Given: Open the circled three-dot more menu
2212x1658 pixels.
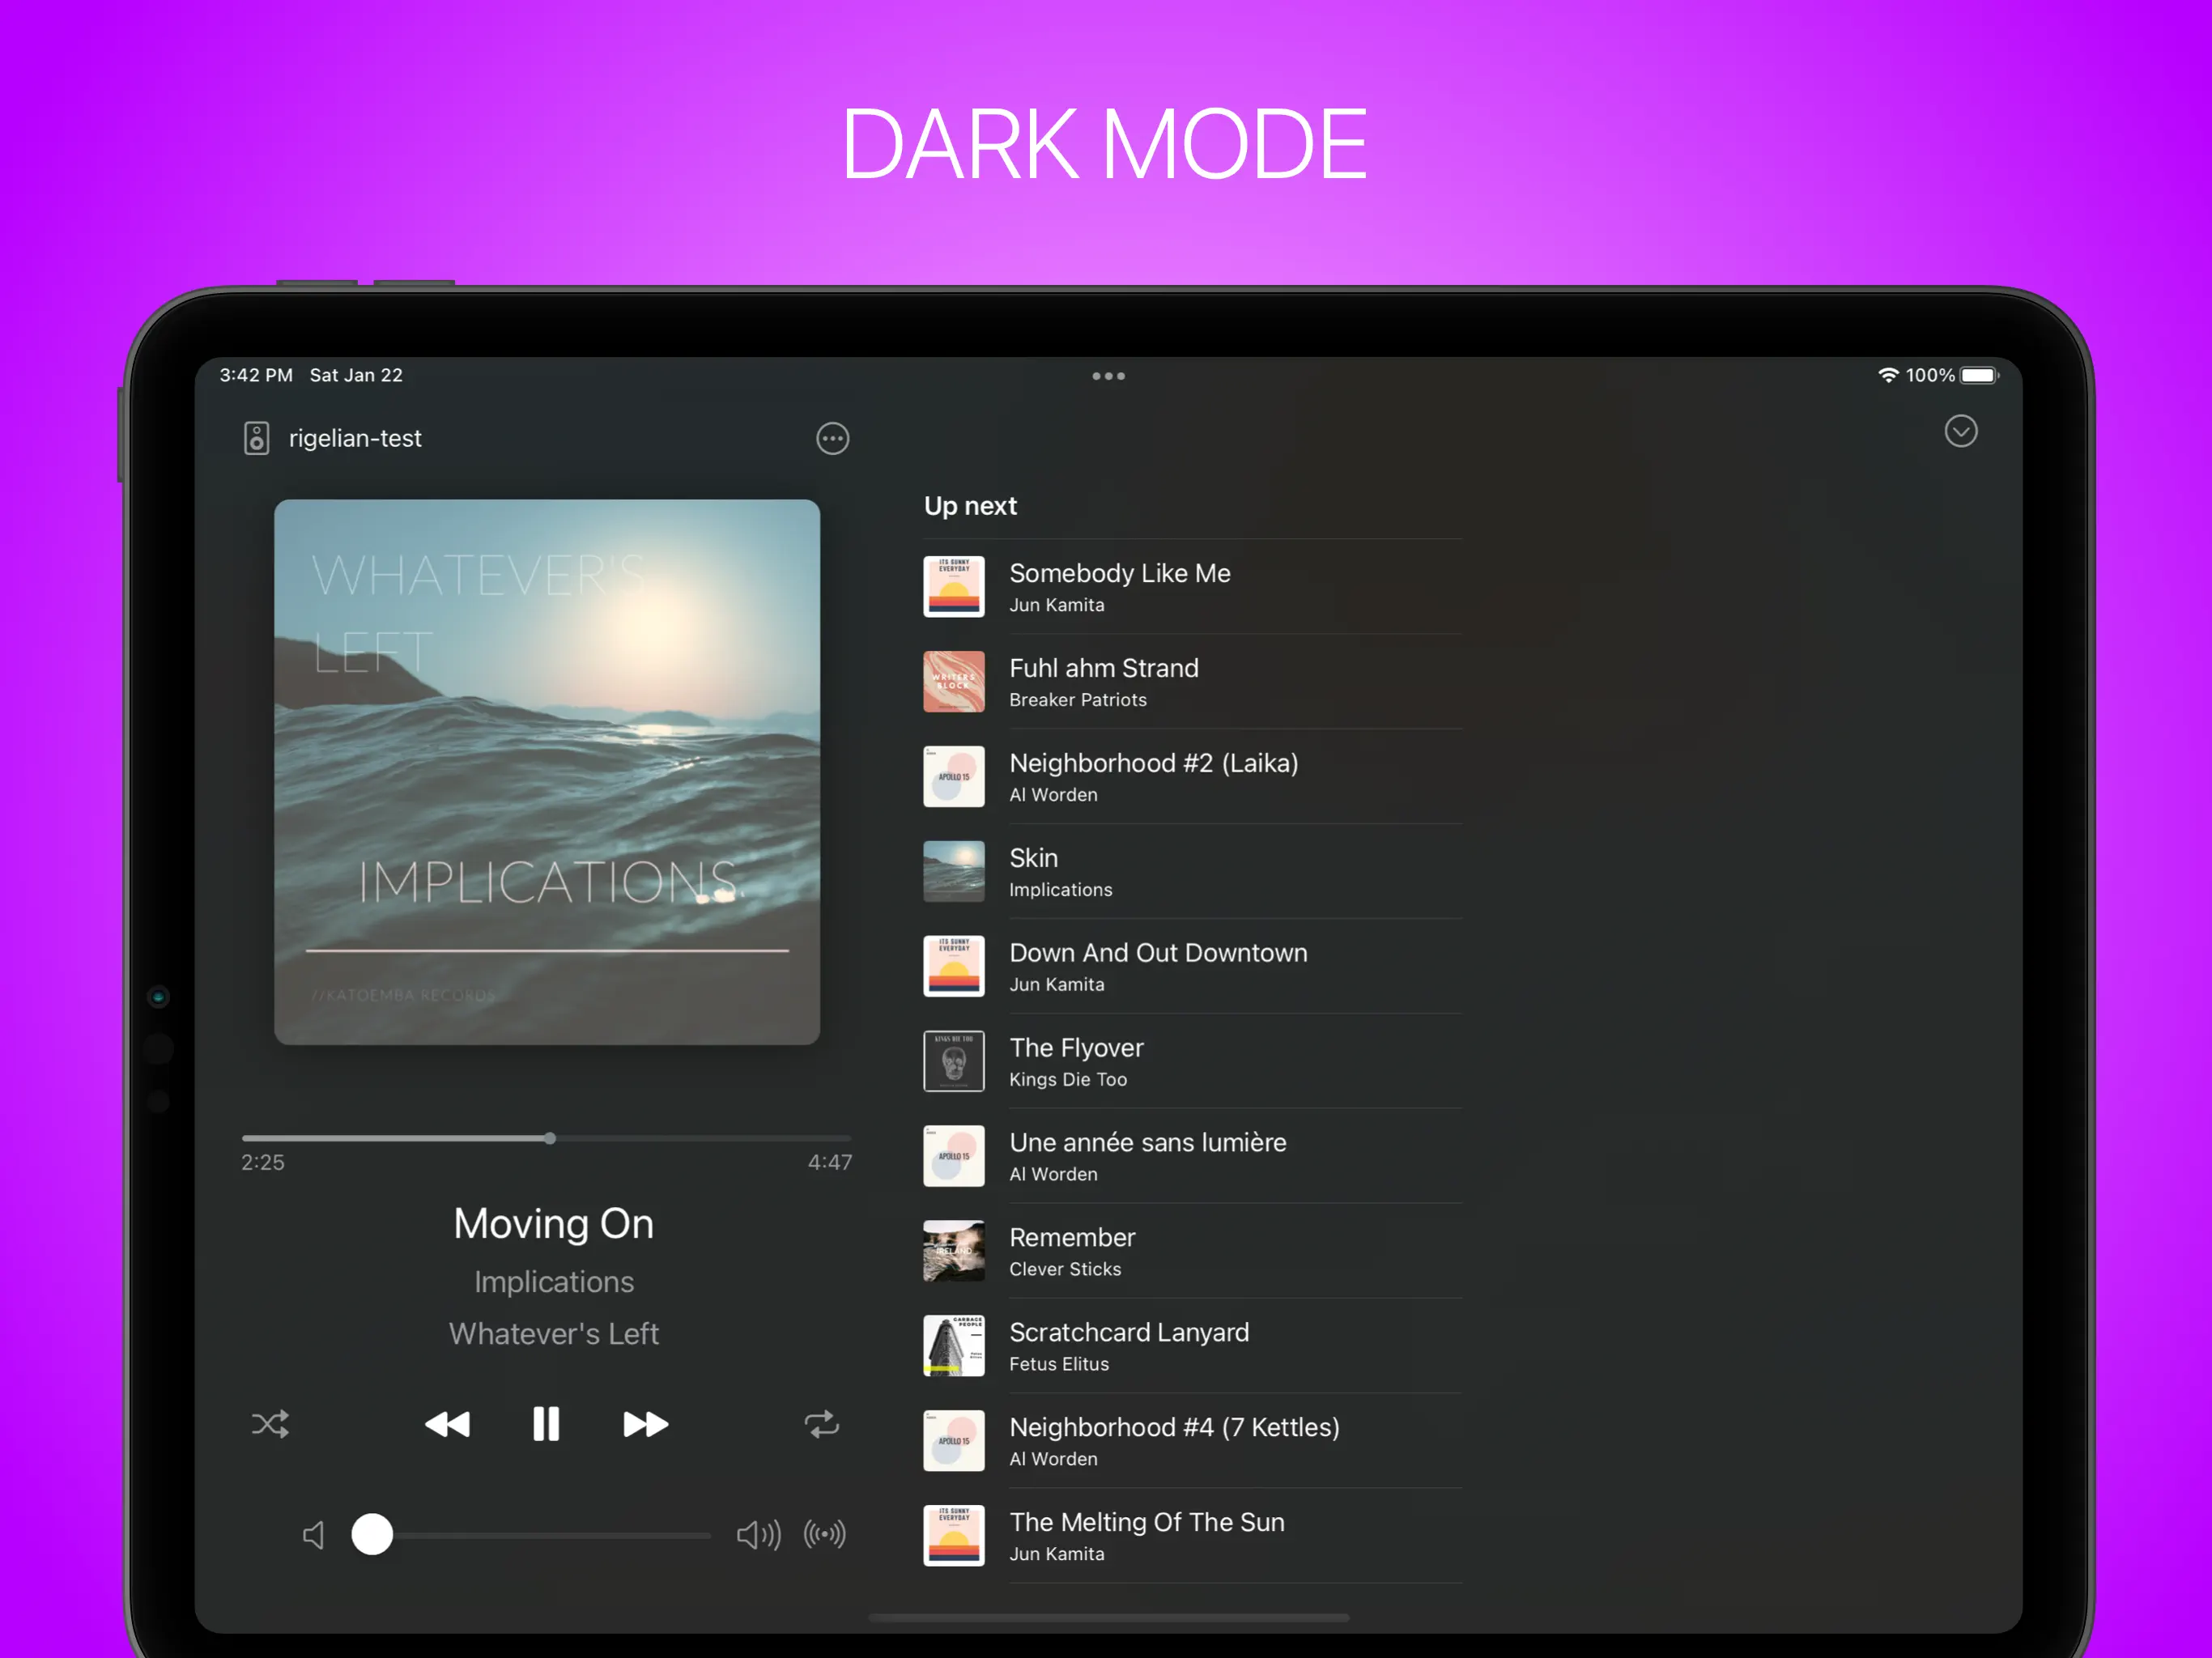Looking at the screenshot, I should (832, 438).
